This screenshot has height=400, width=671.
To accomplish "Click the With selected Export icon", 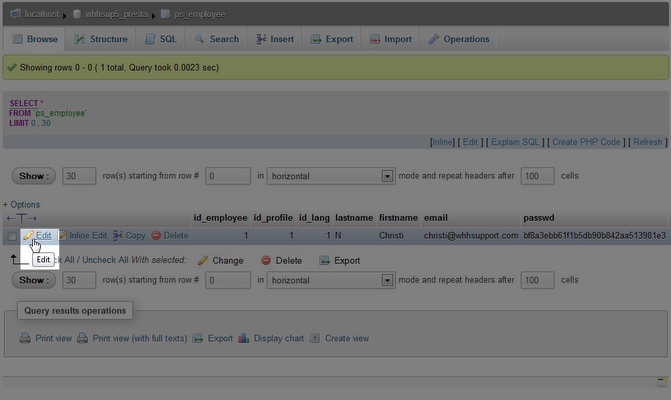I will click(x=325, y=260).
